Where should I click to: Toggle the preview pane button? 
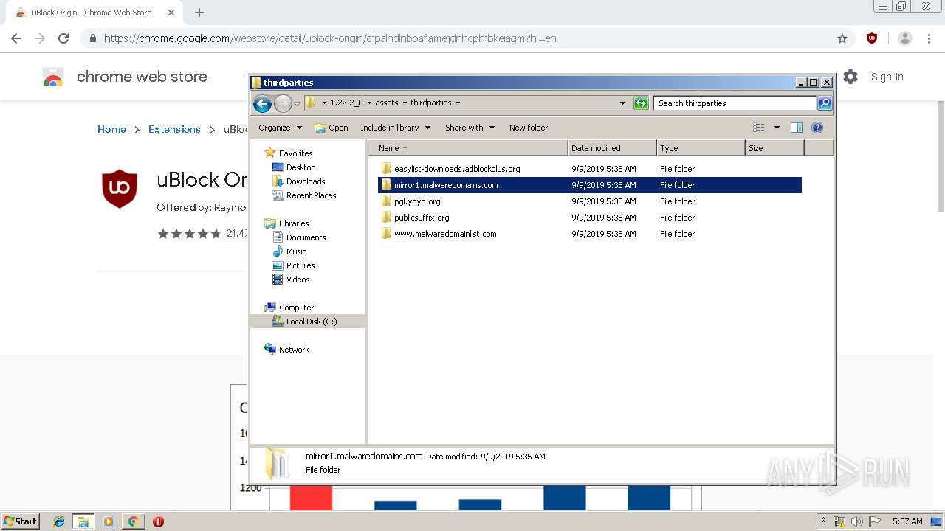point(797,128)
